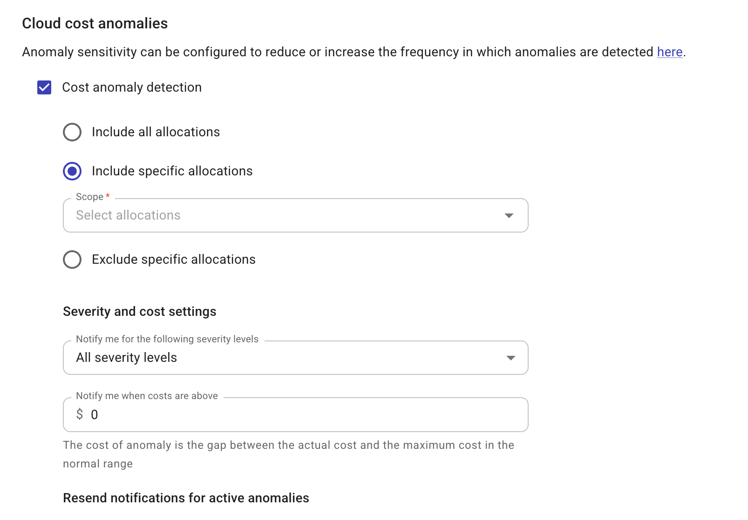Image resolution: width=748 pixels, height=520 pixels.
Task: Click the Severity and cost settings heading
Action: pos(139,312)
